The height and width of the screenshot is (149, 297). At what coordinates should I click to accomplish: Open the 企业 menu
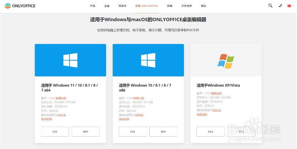[107, 6]
